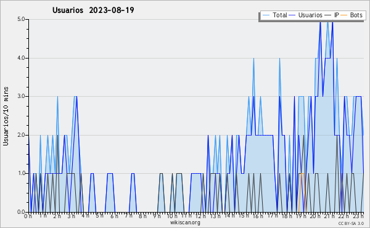Image resolution: width=370 pixels, height=228 pixels.
Task: Click the 3.0 y-axis value
Action: click(21, 96)
